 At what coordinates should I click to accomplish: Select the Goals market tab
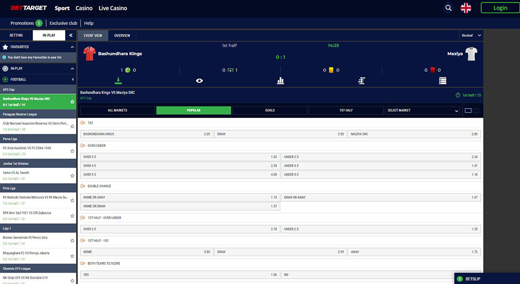[270, 111]
